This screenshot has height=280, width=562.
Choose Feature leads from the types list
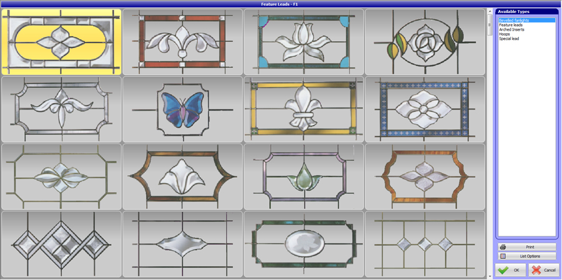(x=511, y=25)
